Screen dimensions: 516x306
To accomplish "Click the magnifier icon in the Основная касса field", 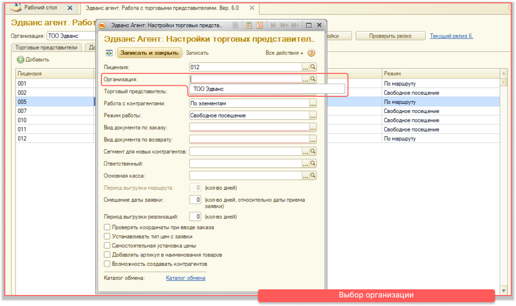I will tap(313, 175).
